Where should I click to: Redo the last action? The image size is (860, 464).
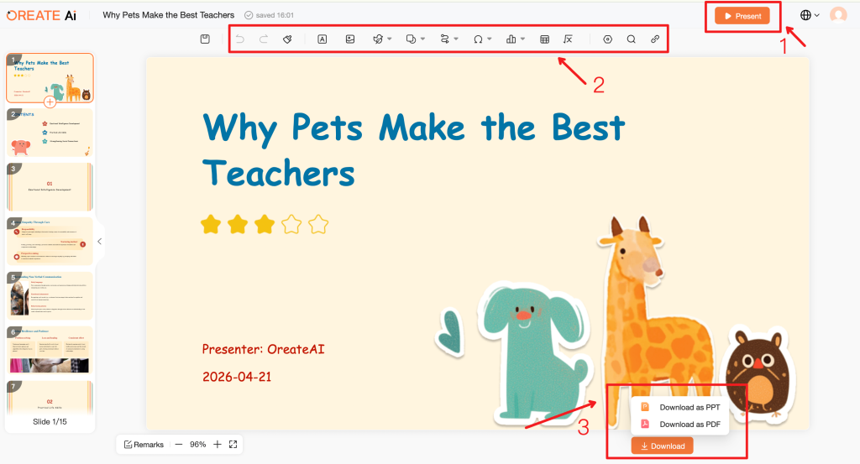264,39
